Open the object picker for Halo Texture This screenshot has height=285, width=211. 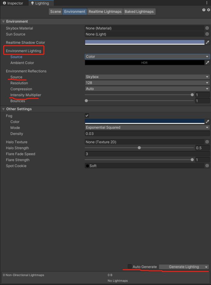pos(207,142)
